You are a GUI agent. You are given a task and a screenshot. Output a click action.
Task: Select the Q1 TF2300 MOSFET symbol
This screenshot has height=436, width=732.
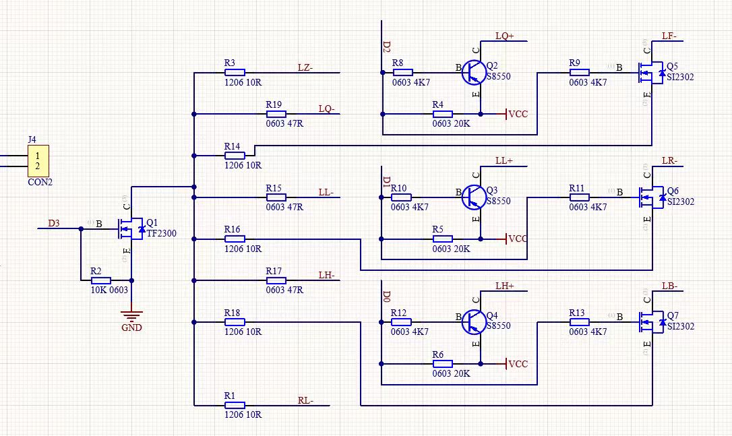[x=130, y=229]
